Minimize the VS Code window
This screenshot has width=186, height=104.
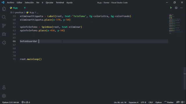167,3
